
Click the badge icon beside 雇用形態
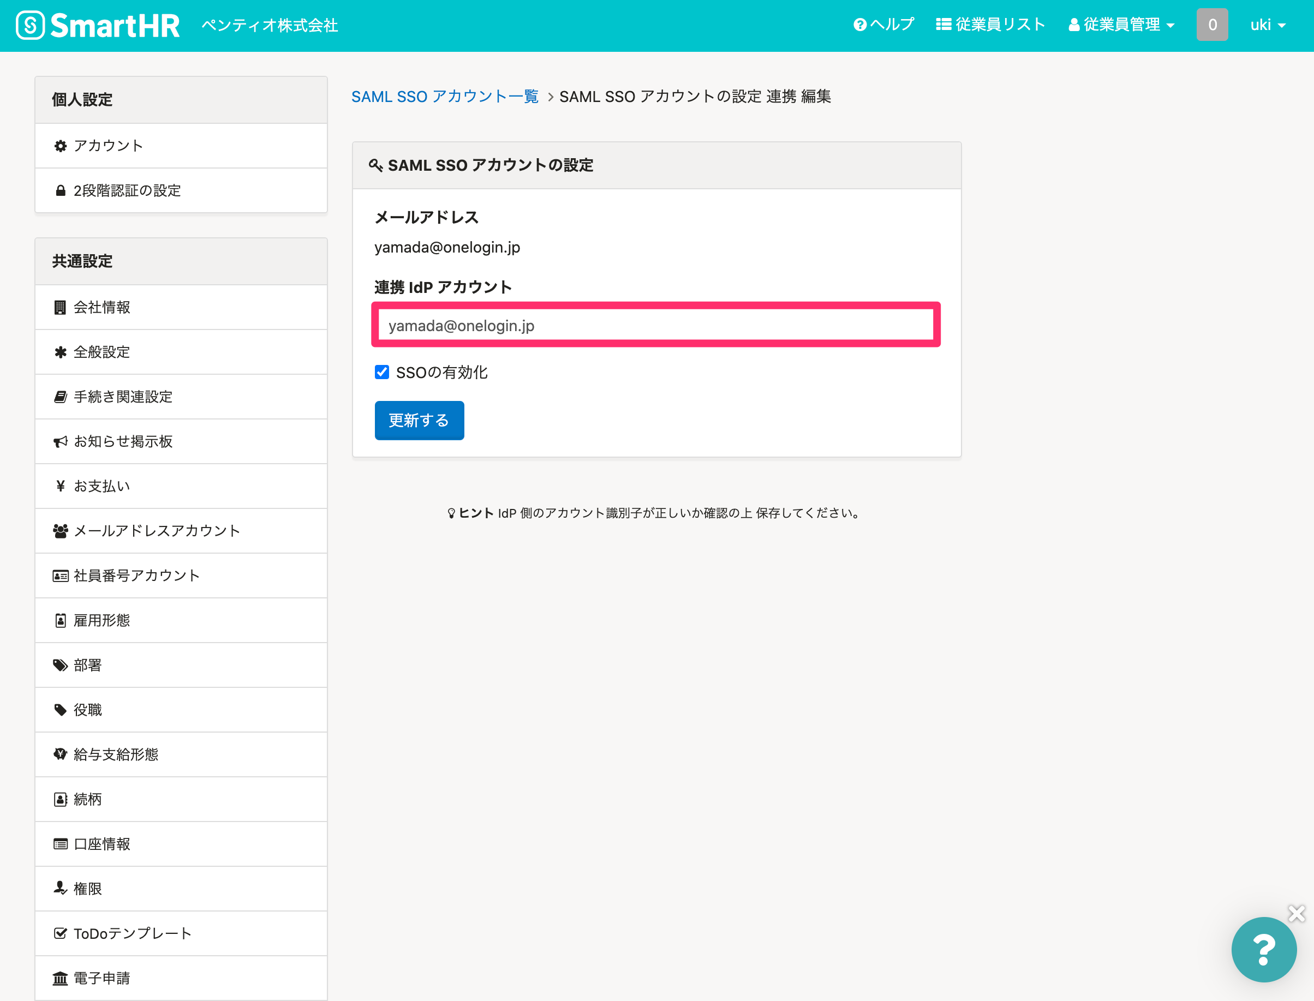click(60, 620)
